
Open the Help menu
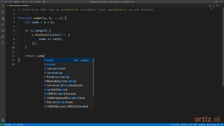pos(44,2)
